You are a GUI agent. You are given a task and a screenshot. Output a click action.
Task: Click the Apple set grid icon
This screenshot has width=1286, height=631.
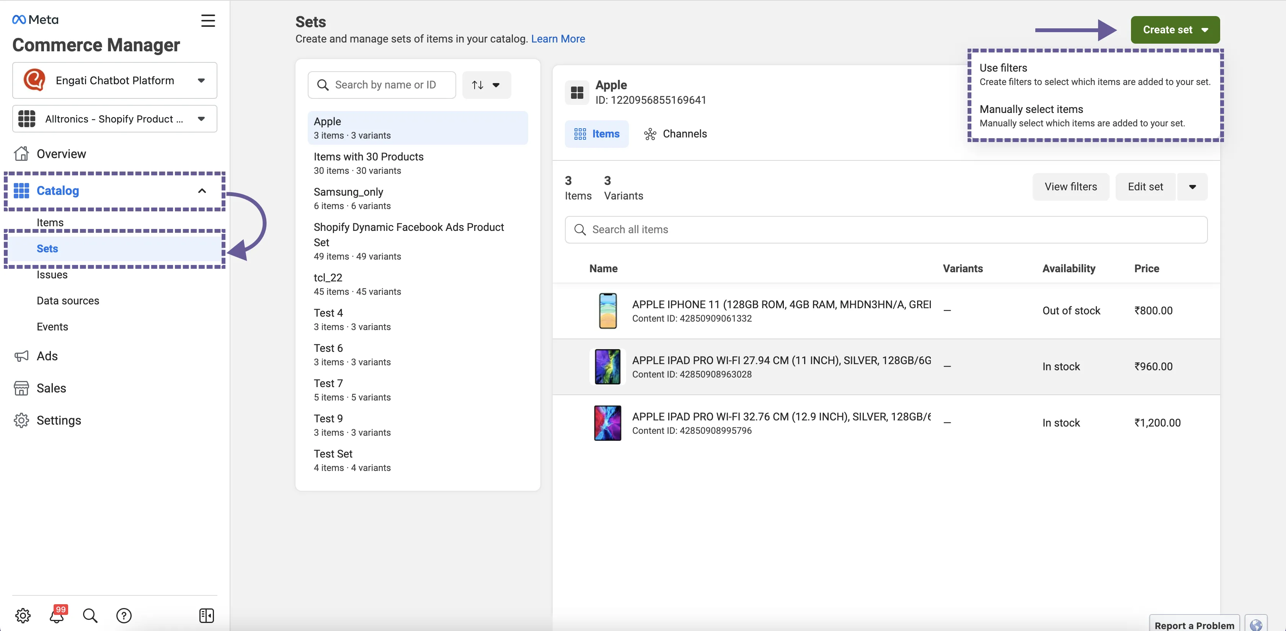coord(577,92)
